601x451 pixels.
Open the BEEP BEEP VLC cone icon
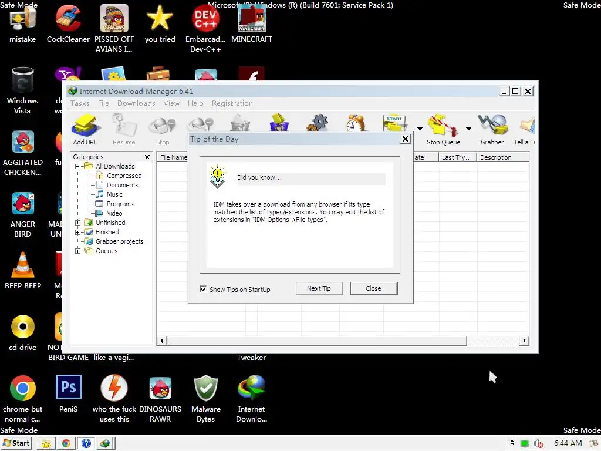(x=23, y=271)
